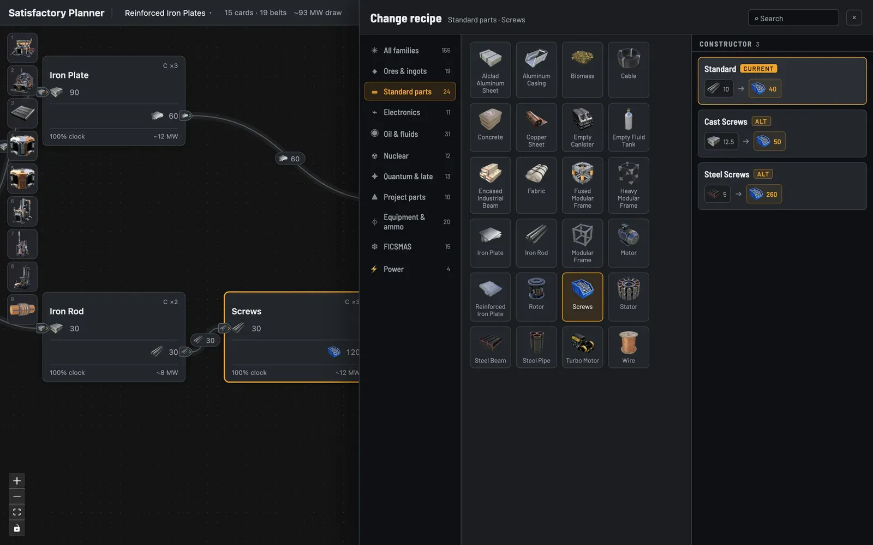Choose the Copper Sheet item tile
The height and width of the screenshot is (545, 873).
(536, 128)
